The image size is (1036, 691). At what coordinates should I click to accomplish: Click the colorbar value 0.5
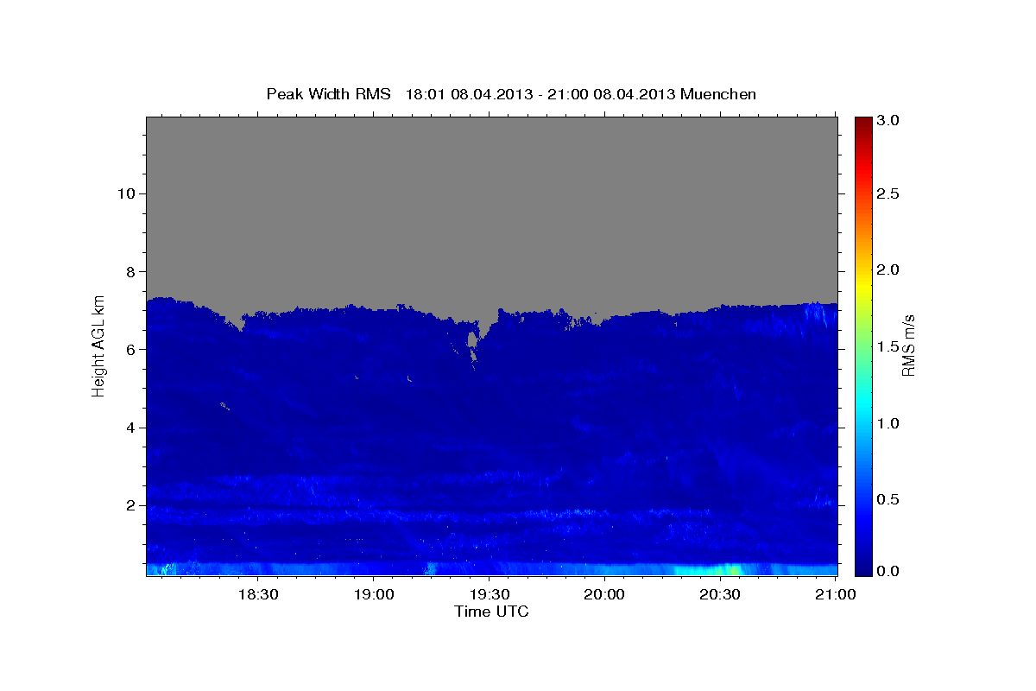tap(888, 500)
